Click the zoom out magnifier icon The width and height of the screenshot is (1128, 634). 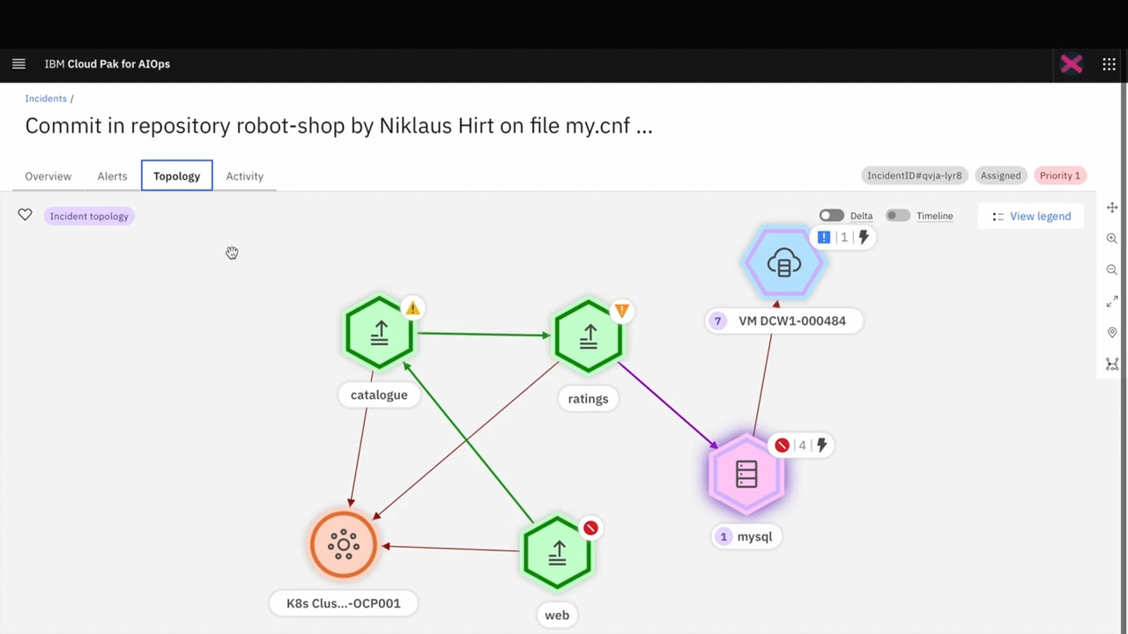point(1111,270)
